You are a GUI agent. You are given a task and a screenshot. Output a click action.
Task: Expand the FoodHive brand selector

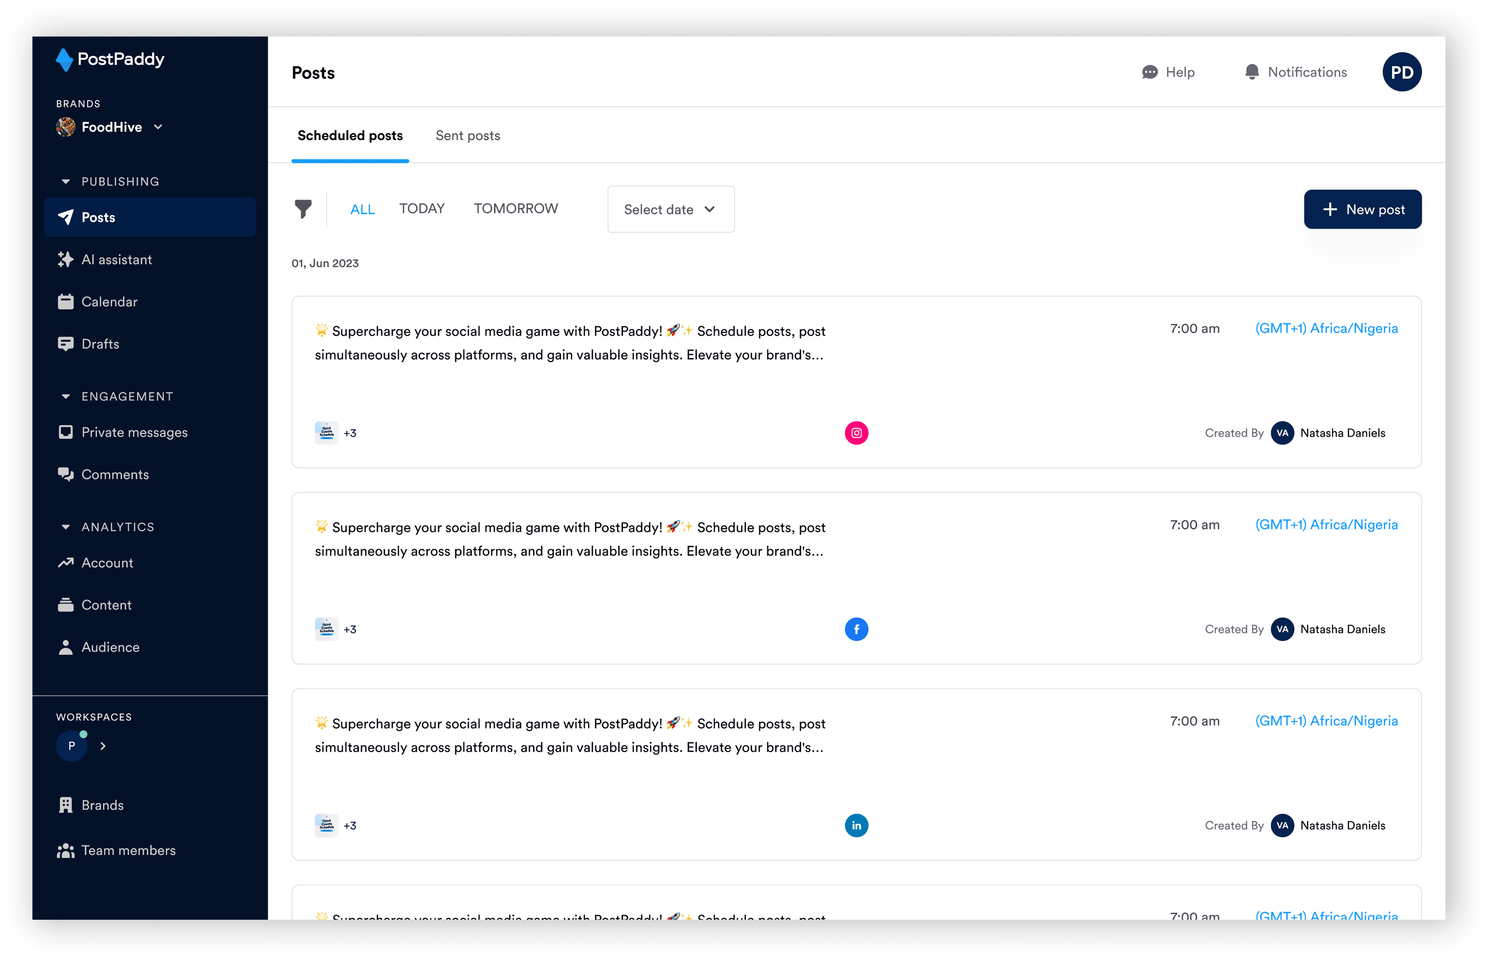tap(112, 127)
